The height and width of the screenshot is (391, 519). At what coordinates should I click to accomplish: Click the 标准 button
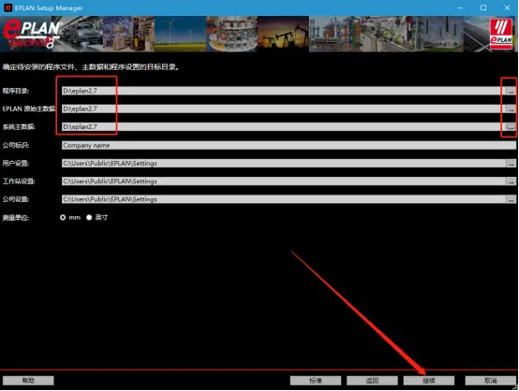click(316, 381)
